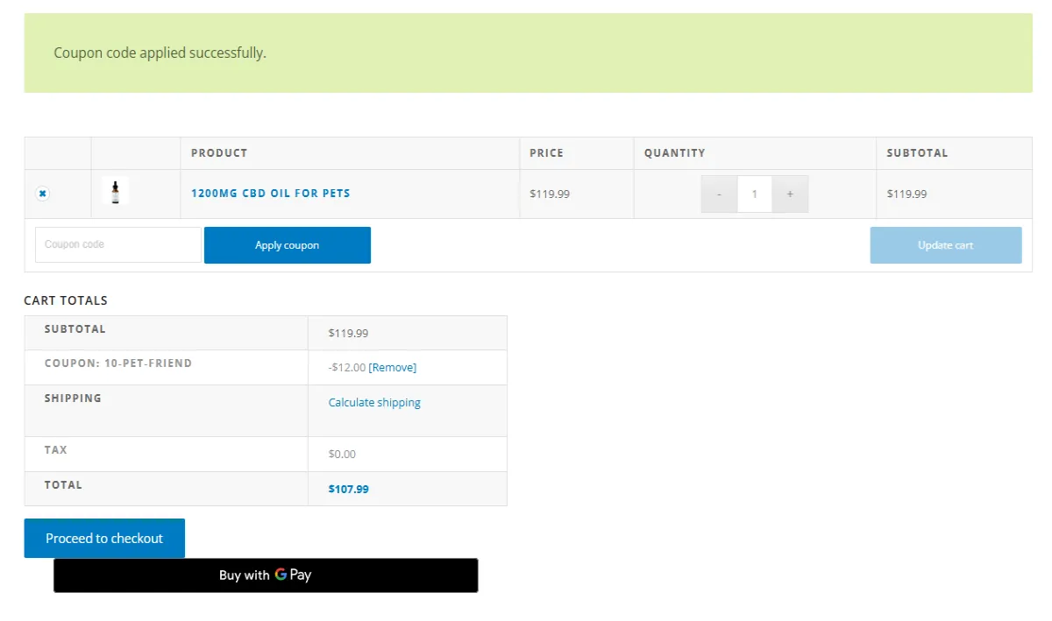The height and width of the screenshot is (621, 1052).
Task: Focus the Coupon code input box
Action: click(x=118, y=245)
